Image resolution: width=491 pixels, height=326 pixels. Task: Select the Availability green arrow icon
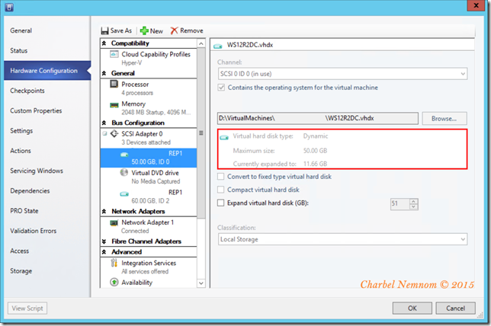114,282
